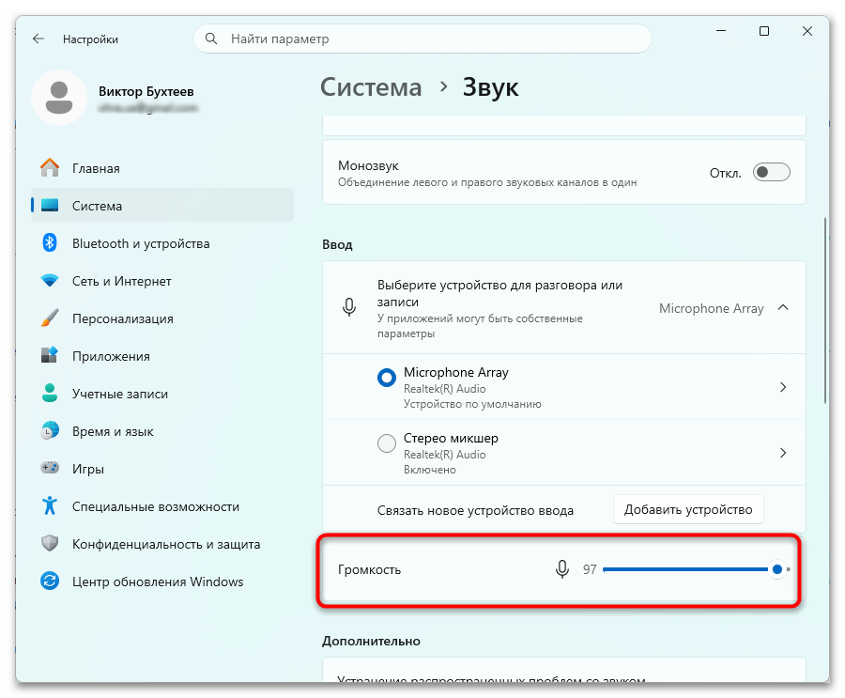Click the Учетные записи person icon
Screen dimensions: 845x698
(x=50, y=394)
